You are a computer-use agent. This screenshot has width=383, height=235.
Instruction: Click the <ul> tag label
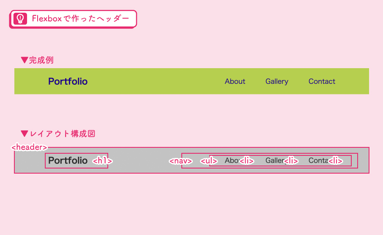[x=209, y=161]
